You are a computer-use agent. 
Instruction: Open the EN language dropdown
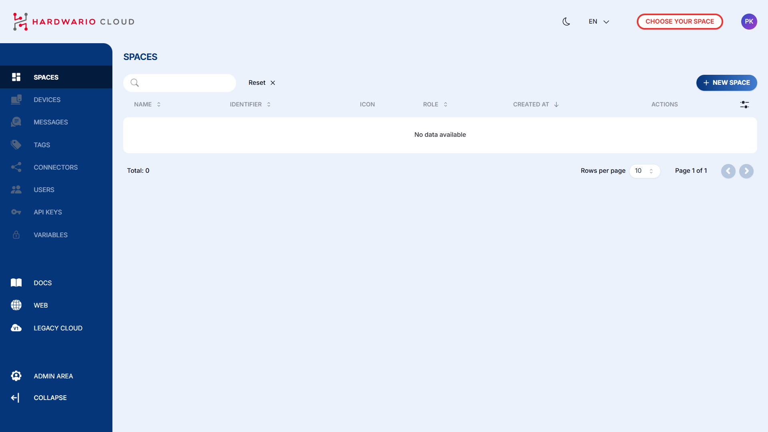coord(598,22)
